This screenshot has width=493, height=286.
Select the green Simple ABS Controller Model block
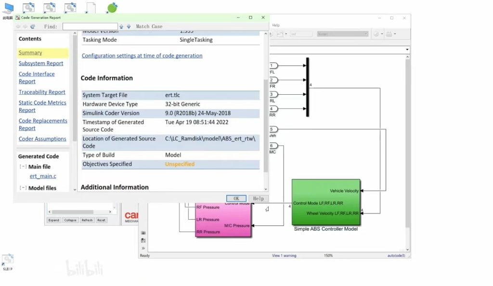click(x=325, y=202)
